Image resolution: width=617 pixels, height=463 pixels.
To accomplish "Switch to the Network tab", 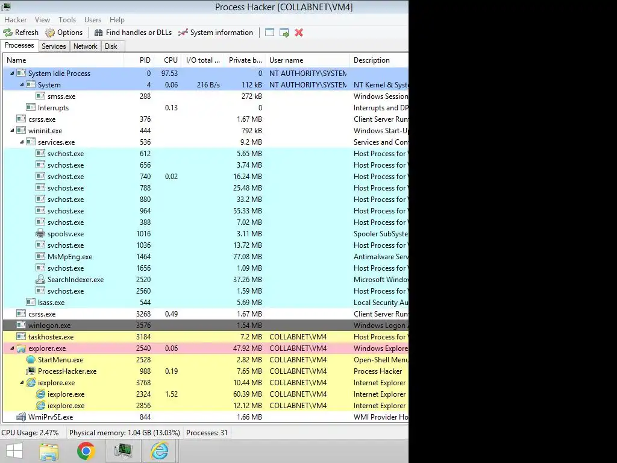I will (x=85, y=46).
